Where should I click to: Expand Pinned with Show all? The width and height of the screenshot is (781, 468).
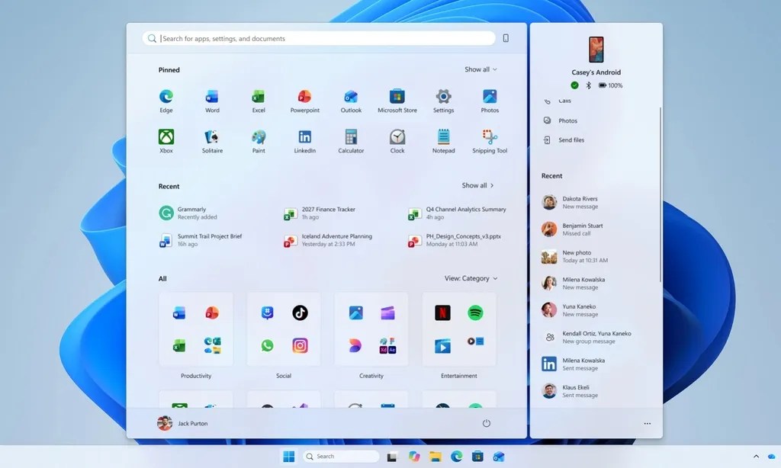click(480, 69)
